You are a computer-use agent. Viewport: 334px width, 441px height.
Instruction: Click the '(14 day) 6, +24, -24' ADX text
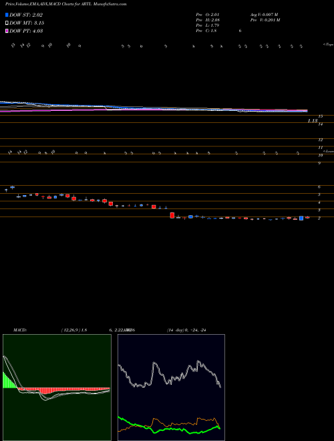186,330
